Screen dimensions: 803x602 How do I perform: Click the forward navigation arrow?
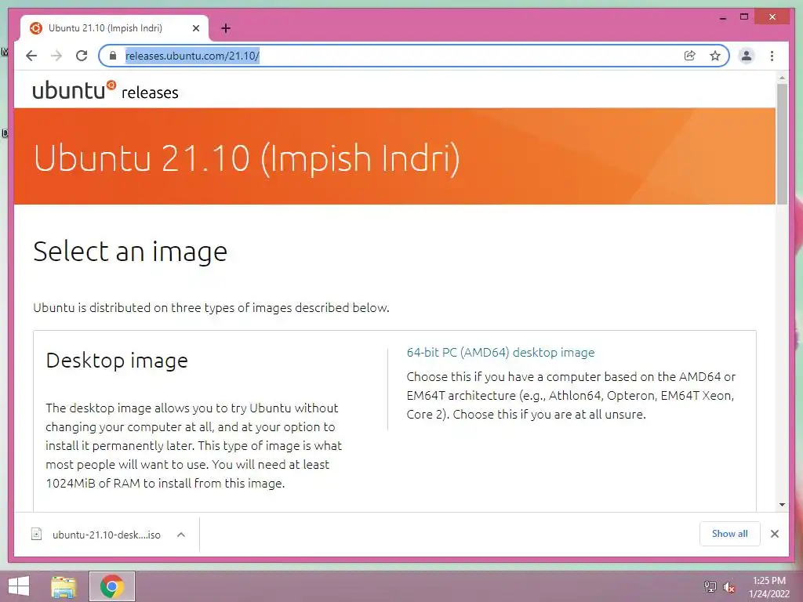click(56, 56)
